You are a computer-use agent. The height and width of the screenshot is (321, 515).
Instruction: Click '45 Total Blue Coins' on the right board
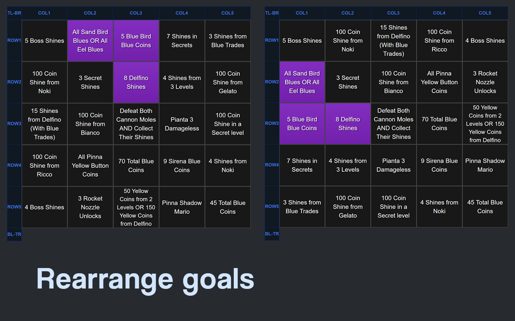point(485,207)
